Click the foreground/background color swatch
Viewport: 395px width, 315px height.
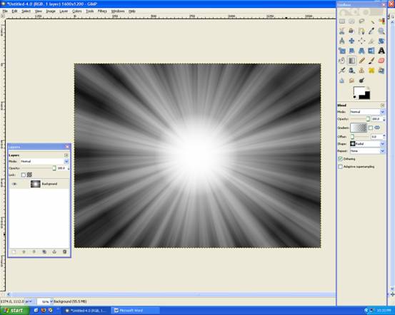click(x=361, y=93)
